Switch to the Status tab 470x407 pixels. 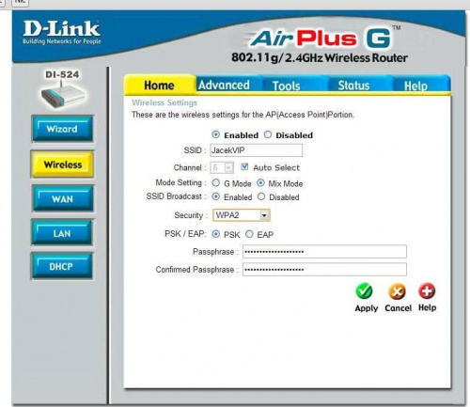click(353, 86)
